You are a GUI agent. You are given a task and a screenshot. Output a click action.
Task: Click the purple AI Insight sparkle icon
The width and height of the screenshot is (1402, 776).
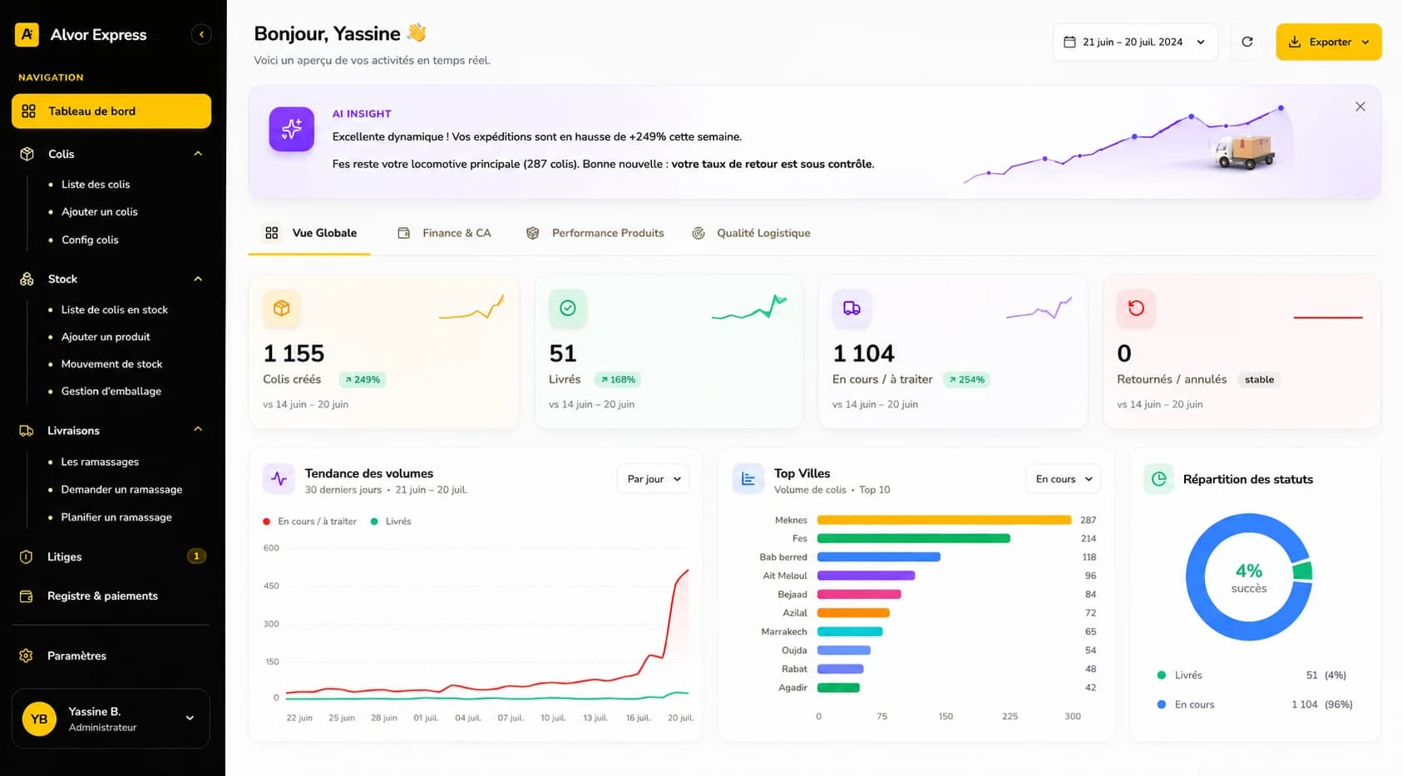point(291,129)
